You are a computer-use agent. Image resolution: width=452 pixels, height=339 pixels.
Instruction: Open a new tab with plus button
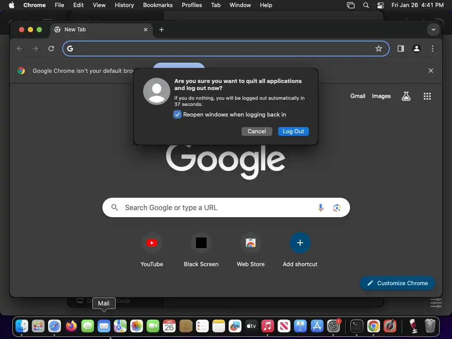[162, 30]
